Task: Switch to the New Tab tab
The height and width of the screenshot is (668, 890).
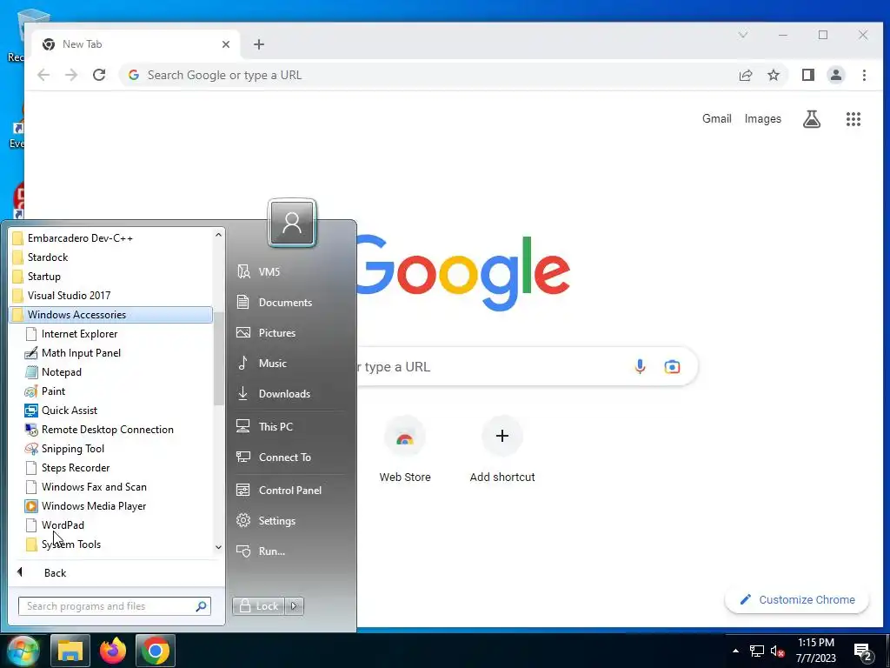Action: pos(135,44)
